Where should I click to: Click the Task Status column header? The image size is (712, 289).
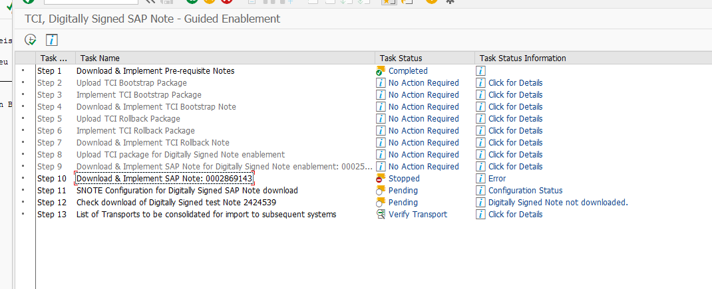pos(401,58)
